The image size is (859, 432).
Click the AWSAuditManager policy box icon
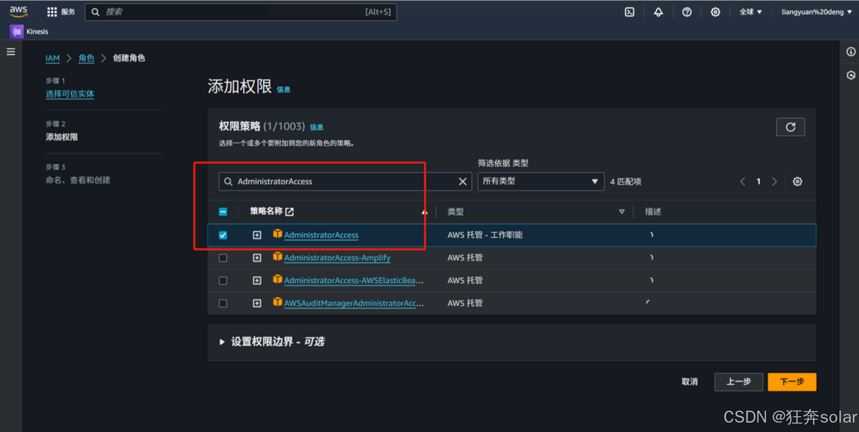click(x=278, y=302)
